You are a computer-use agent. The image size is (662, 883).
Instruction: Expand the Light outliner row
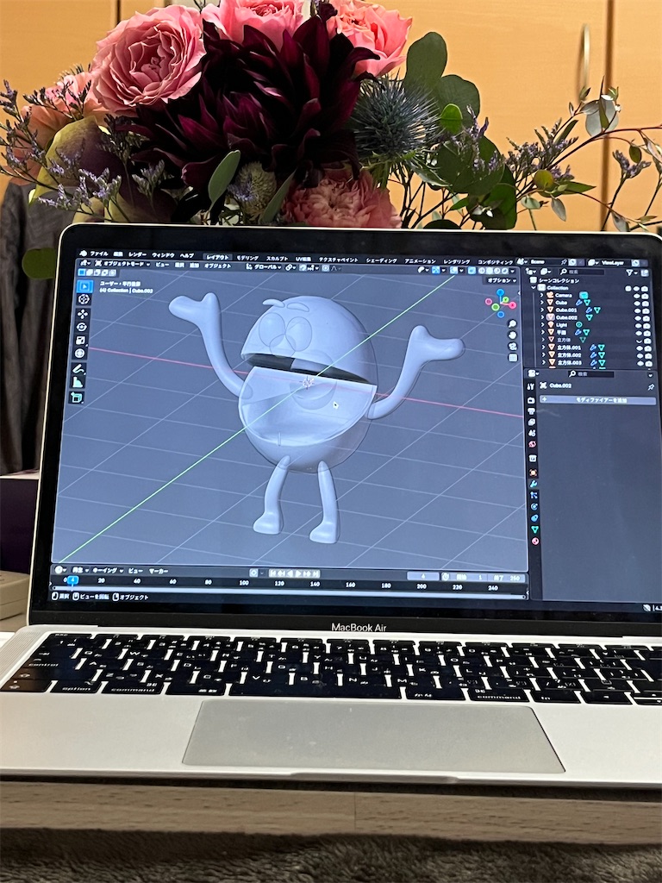(x=542, y=324)
